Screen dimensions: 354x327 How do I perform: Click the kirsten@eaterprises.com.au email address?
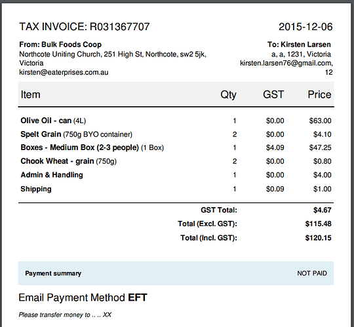[64, 73]
